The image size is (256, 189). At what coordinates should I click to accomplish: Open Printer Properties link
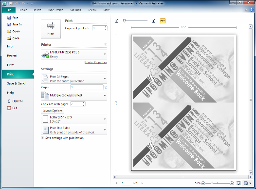[95, 62]
